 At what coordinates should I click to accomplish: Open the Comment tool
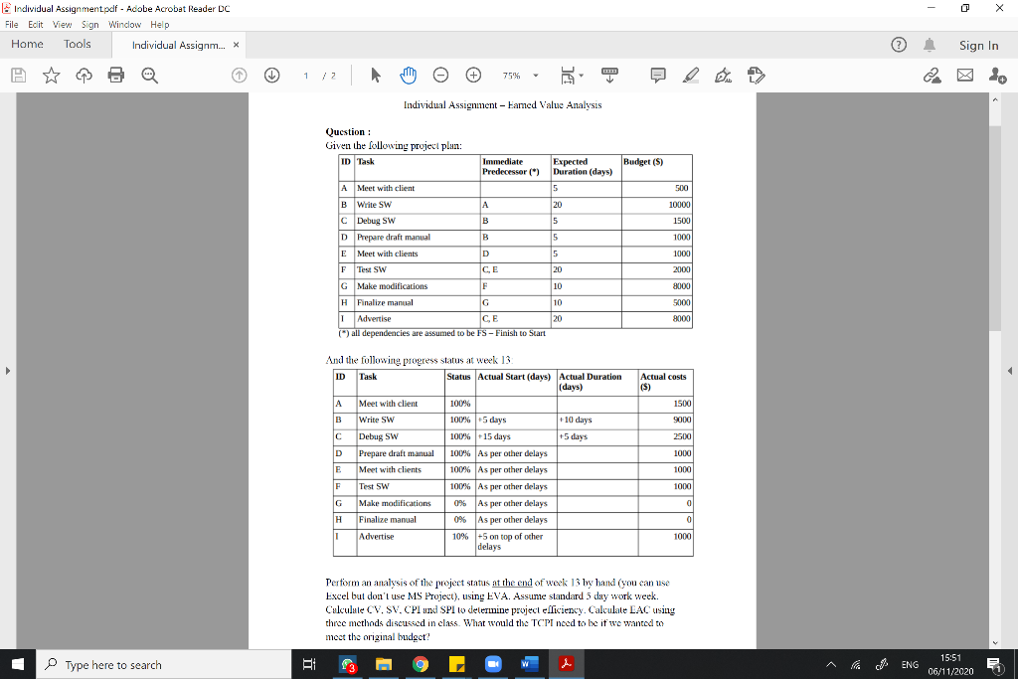tap(656, 75)
